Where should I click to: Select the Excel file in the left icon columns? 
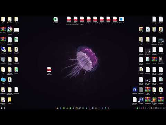coord(16,40)
